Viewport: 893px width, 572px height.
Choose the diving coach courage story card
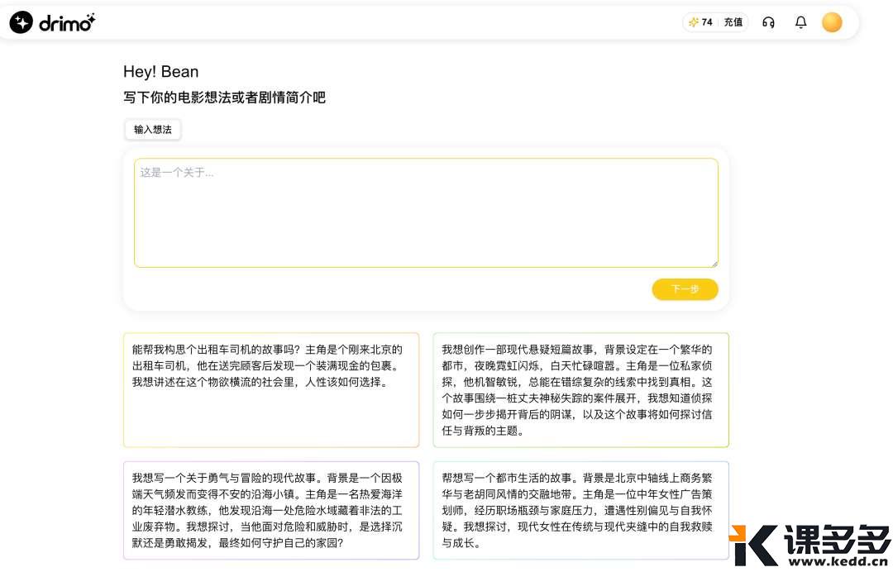pos(271,511)
